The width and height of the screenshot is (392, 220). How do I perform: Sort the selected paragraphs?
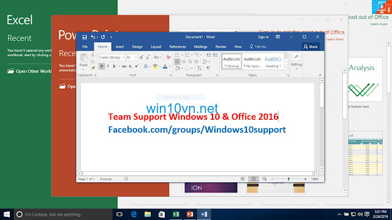click(199, 68)
